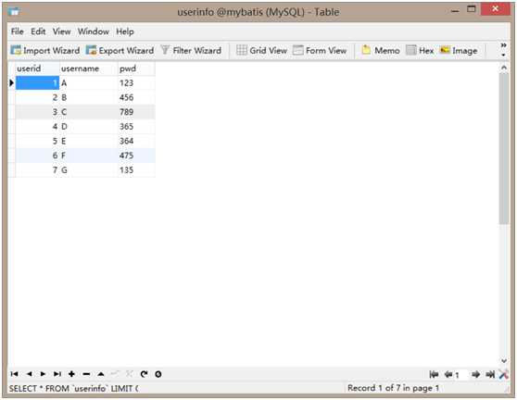Click the username column header

tap(88, 69)
